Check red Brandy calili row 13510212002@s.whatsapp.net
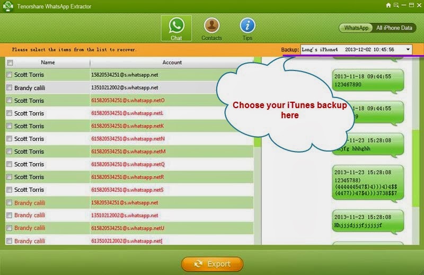This screenshot has width=424, height=275. (10, 215)
